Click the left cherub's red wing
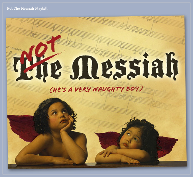 click(x=22, y=127)
